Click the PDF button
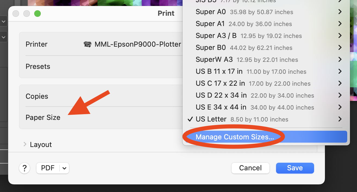Viewport: 357px width, 192px height. click(48, 168)
